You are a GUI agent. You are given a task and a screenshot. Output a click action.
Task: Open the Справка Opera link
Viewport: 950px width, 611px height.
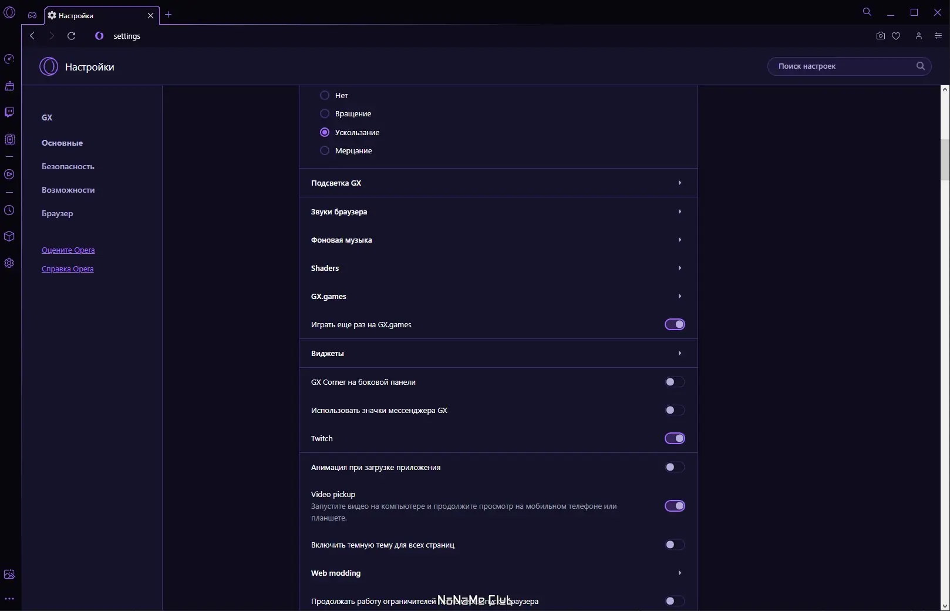tap(68, 269)
